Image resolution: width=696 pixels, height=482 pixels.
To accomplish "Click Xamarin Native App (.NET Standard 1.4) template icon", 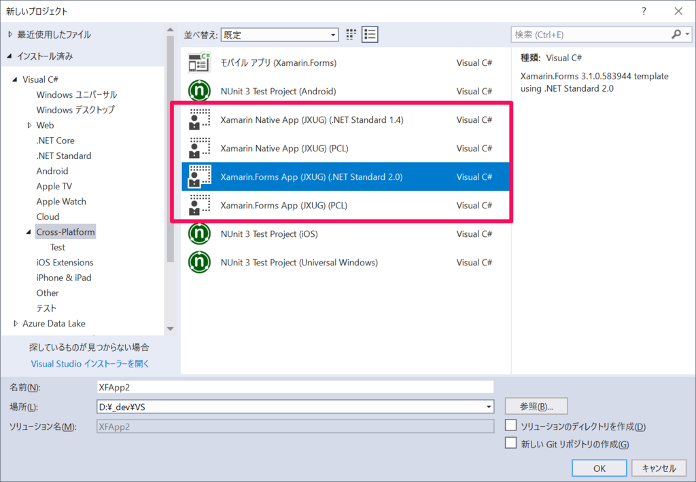I will click(199, 119).
